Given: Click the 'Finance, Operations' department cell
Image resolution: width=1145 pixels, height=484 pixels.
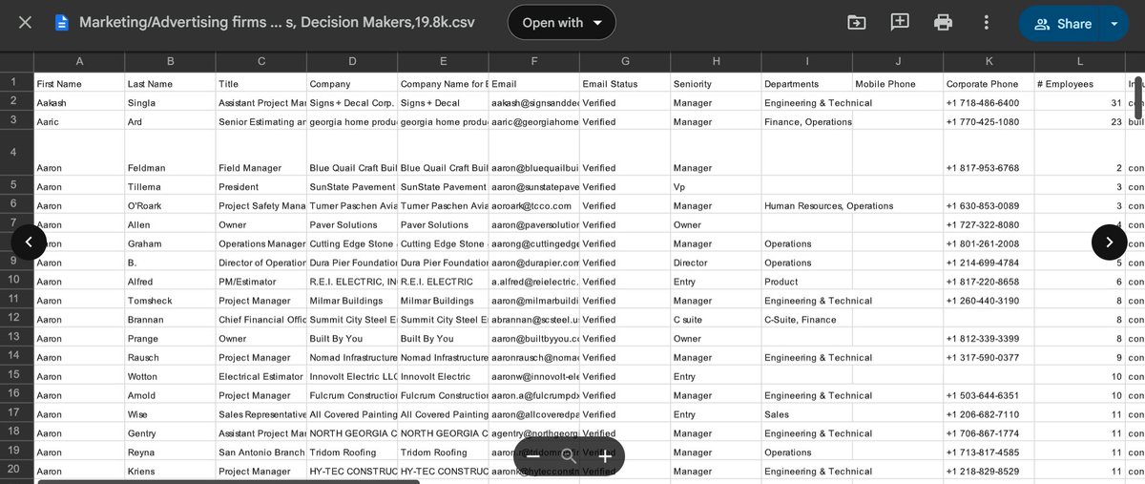Looking at the screenshot, I should pos(806,122).
